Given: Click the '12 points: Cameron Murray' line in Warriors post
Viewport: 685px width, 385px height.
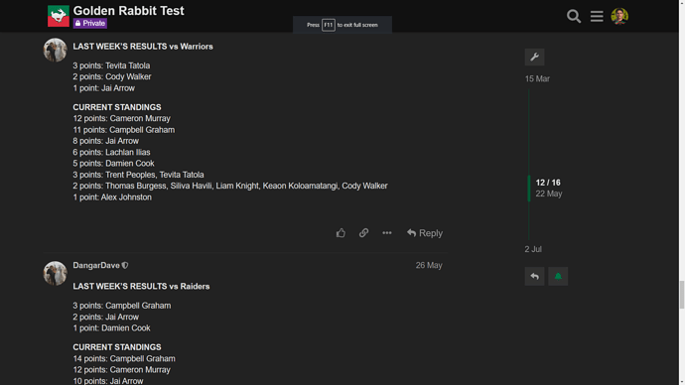Looking at the screenshot, I should point(121,118).
